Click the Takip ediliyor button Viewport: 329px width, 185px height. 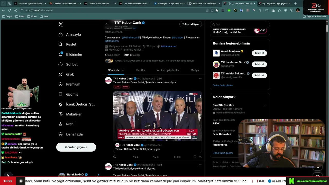(x=190, y=24)
